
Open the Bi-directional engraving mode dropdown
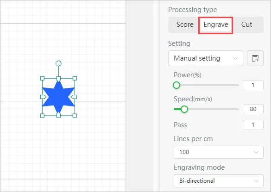(219, 181)
